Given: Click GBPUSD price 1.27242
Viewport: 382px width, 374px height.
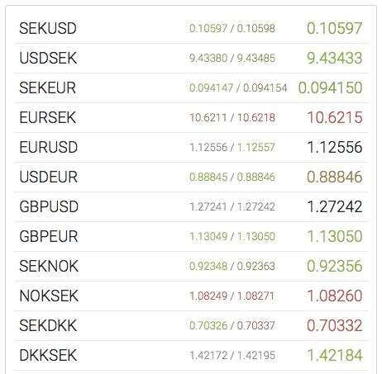Looking at the screenshot, I should (x=335, y=206).
